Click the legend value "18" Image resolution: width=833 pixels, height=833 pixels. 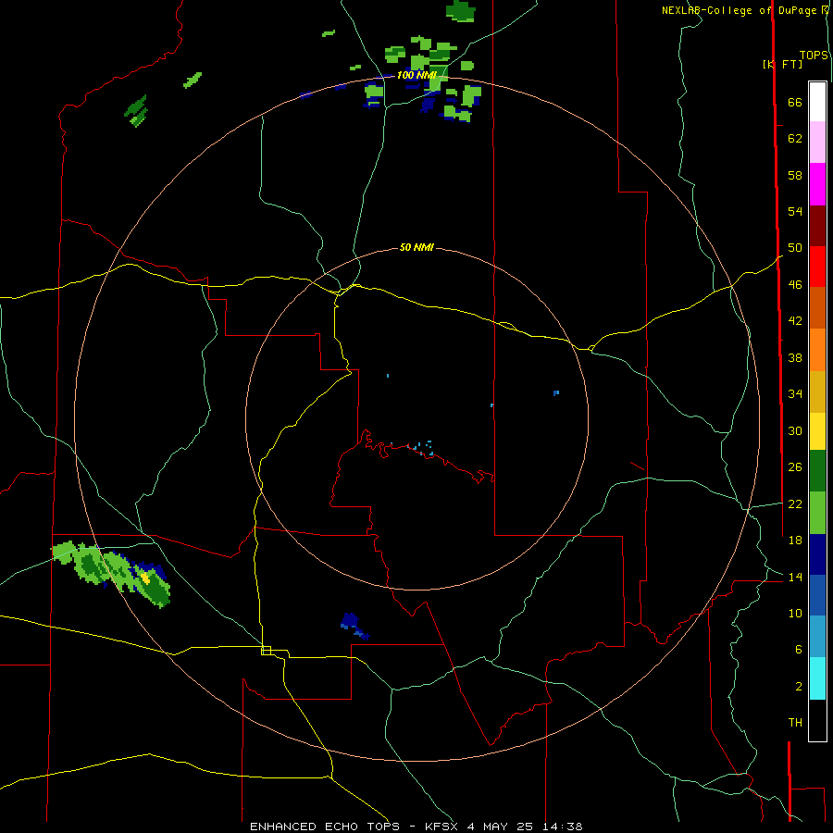tap(795, 541)
